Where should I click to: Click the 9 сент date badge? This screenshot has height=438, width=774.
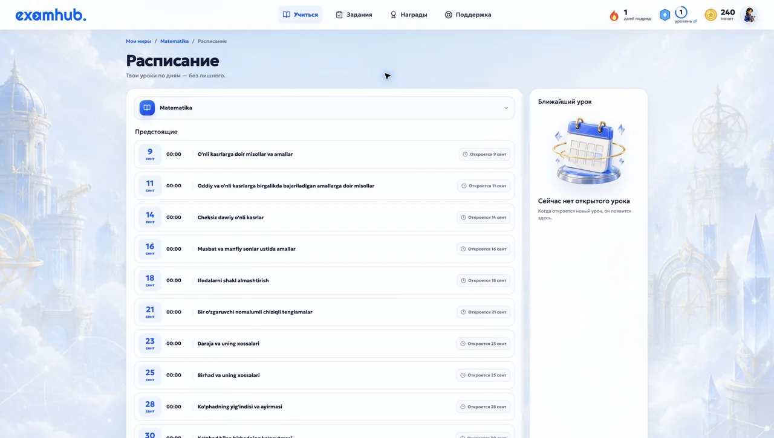pyautogui.click(x=150, y=154)
